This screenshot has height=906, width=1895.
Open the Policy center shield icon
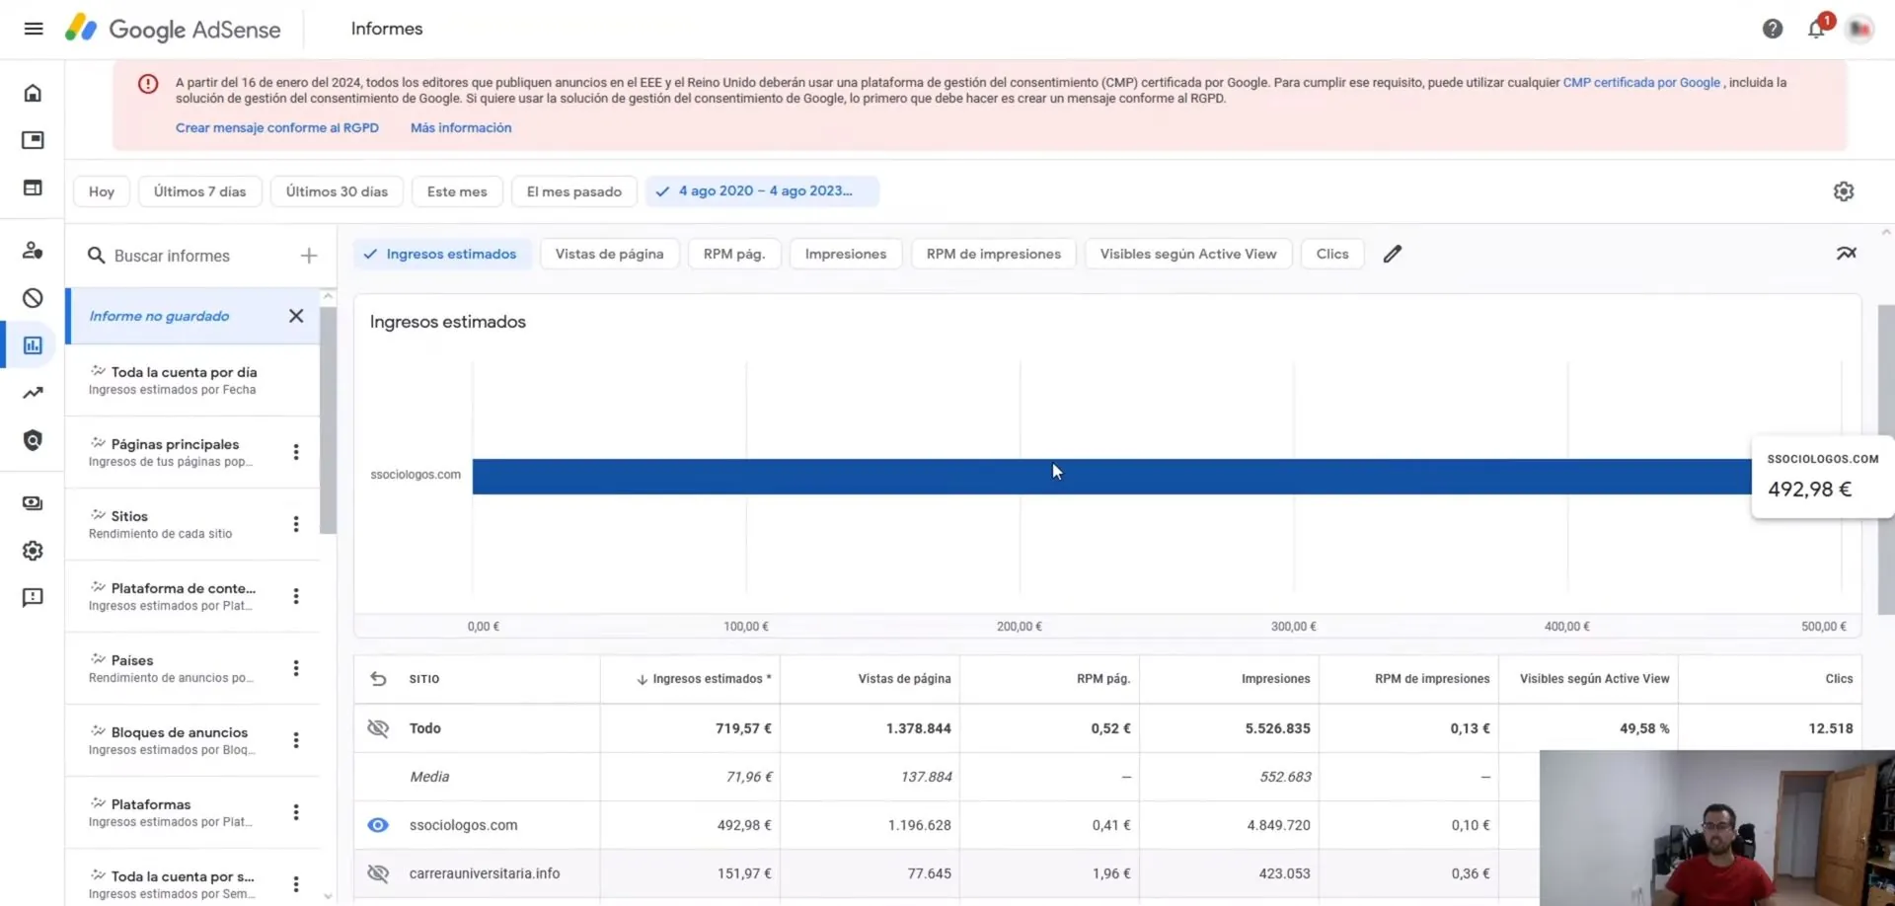33,440
